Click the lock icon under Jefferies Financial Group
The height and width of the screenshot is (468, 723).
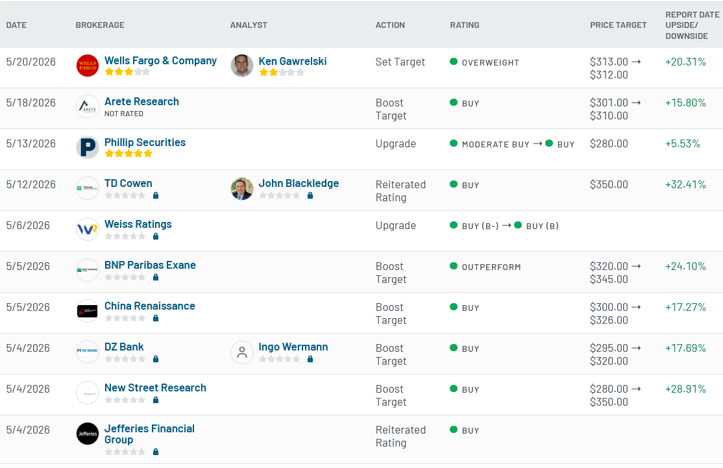156,452
